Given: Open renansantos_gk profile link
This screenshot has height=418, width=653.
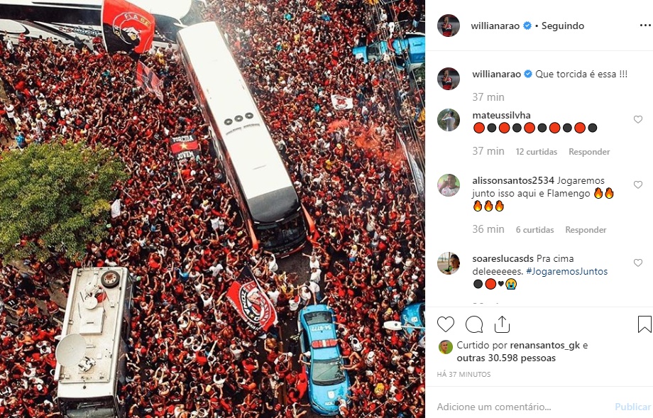Looking at the screenshot, I should coord(544,345).
